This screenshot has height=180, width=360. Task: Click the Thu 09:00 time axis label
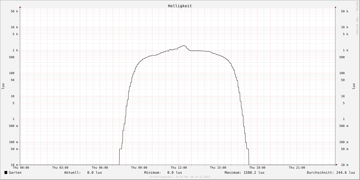click(139, 168)
